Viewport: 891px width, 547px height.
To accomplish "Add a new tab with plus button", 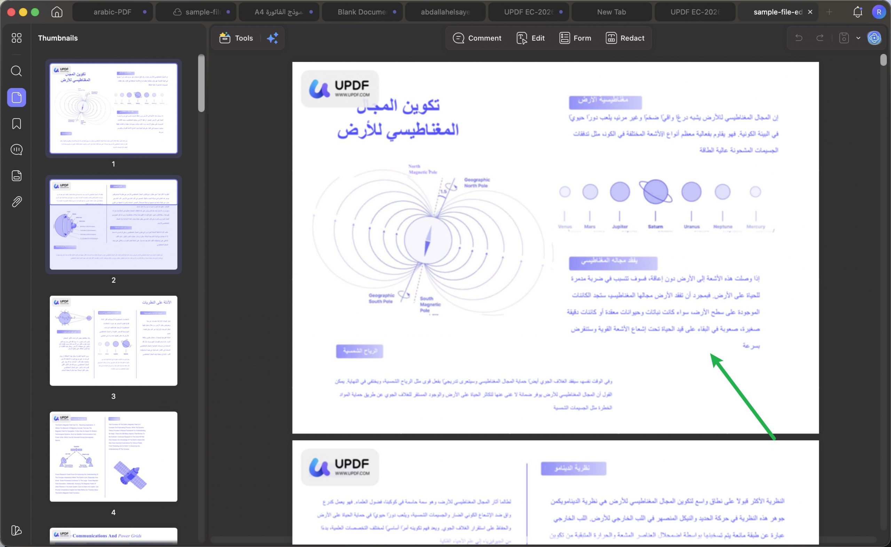I will click(x=829, y=12).
